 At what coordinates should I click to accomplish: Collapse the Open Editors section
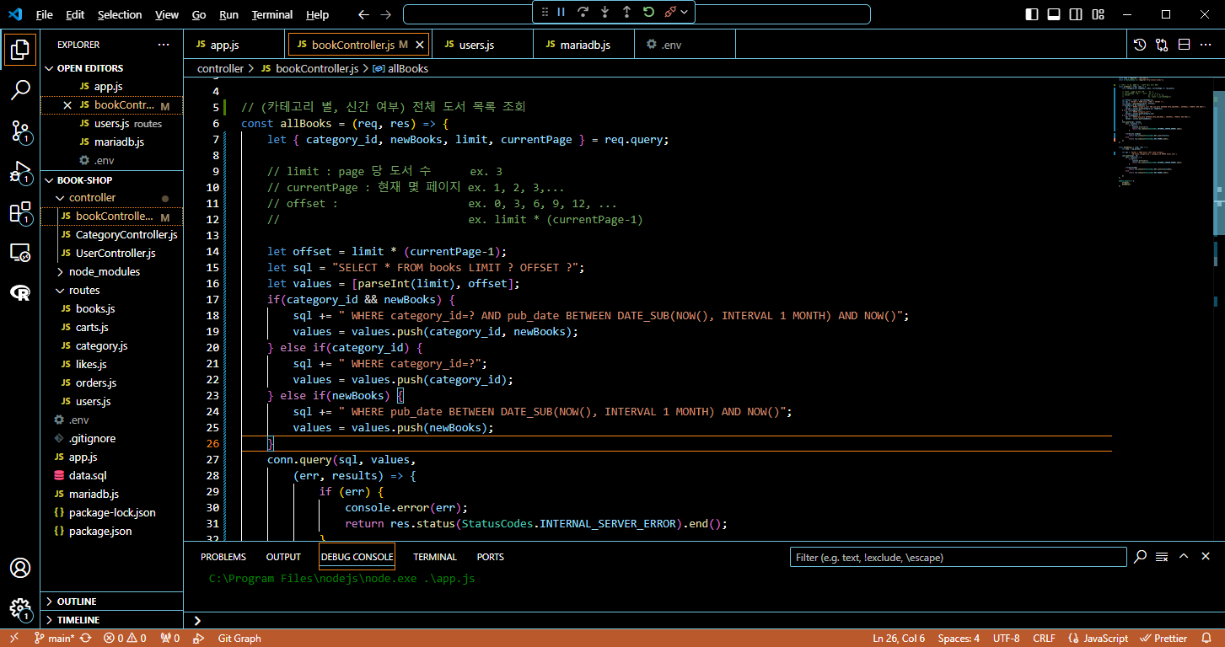pos(111,68)
